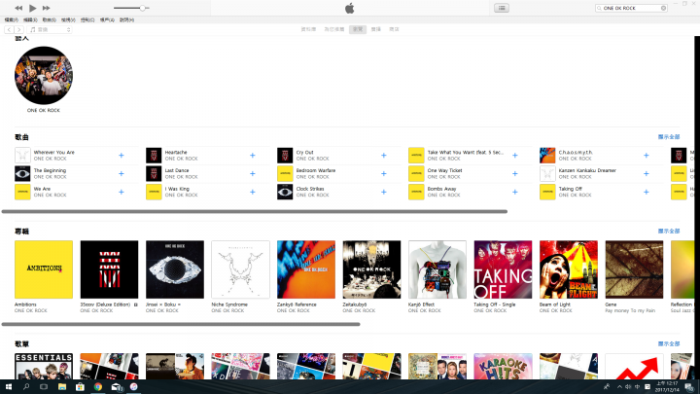This screenshot has height=394, width=700.
Task: Open the Beam of Light album
Action: pos(569,269)
